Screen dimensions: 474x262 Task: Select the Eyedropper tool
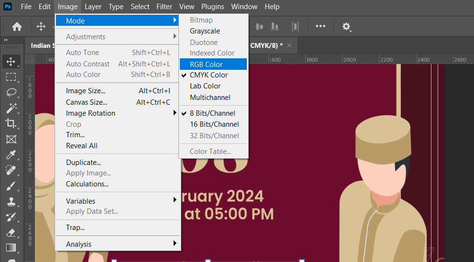click(11, 154)
